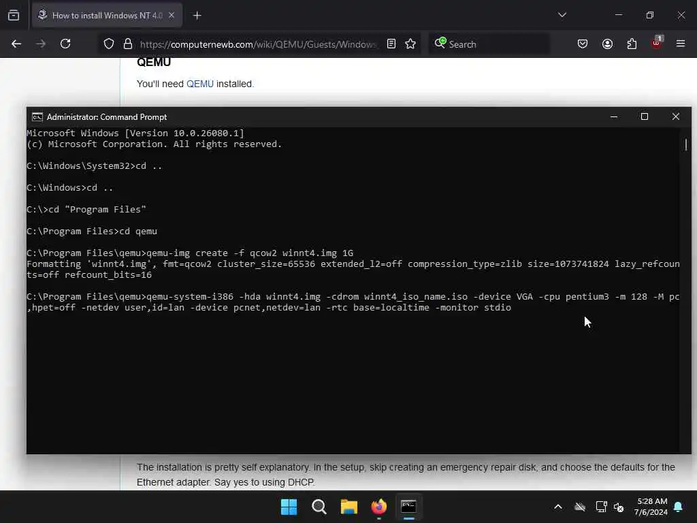Minimize the Command Prompt window
697x523 pixels.
(x=614, y=116)
